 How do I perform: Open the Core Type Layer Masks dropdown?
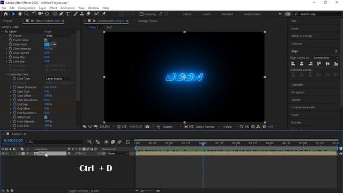click(59, 79)
